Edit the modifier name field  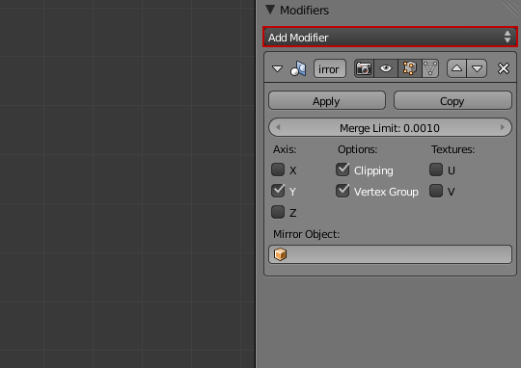(x=330, y=68)
